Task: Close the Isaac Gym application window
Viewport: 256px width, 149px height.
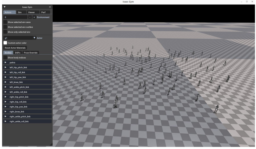Action: coord(252,2)
